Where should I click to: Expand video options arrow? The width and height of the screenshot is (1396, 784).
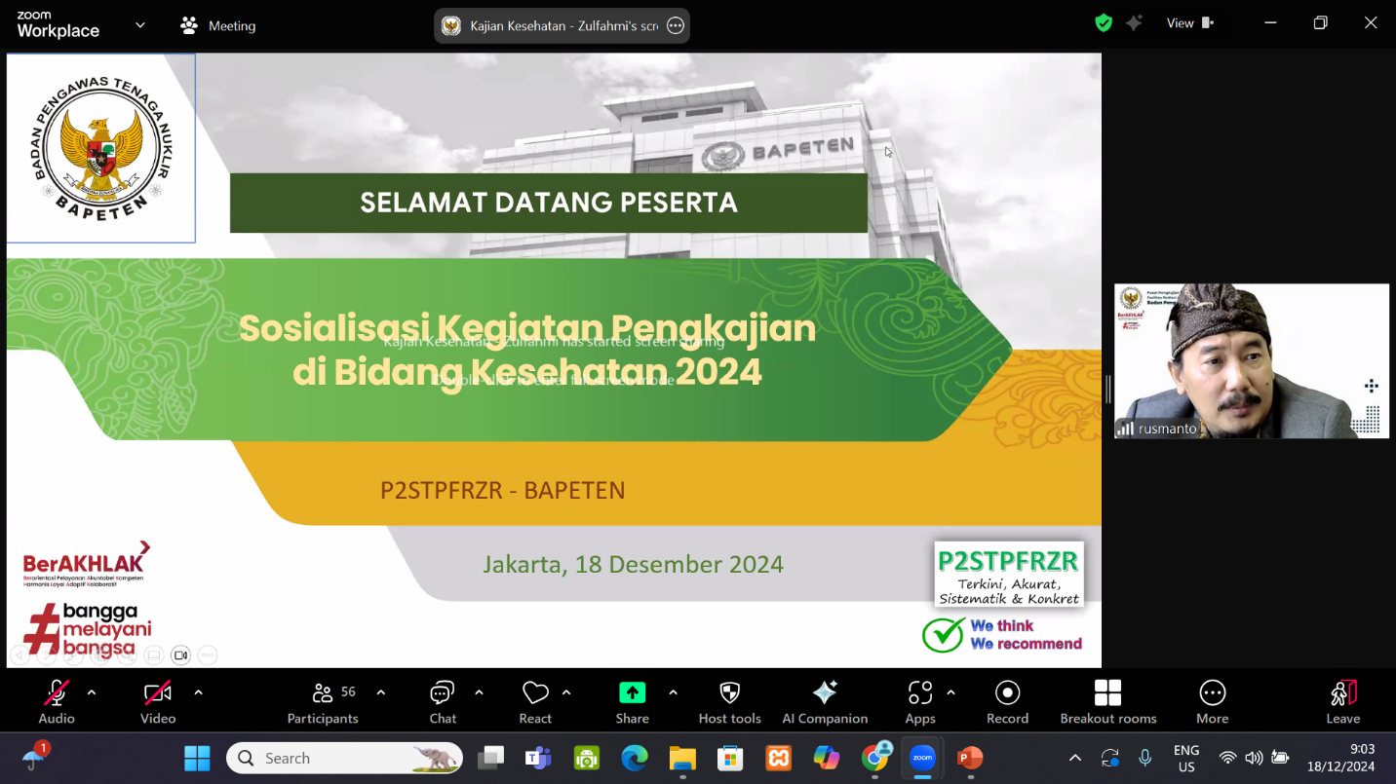tap(199, 692)
